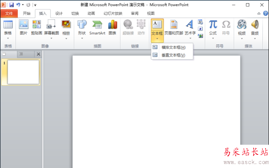
Task: Open the Slide Show (幻灯片放映) tab
Action: pyautogui.click(x=113, y=14)
